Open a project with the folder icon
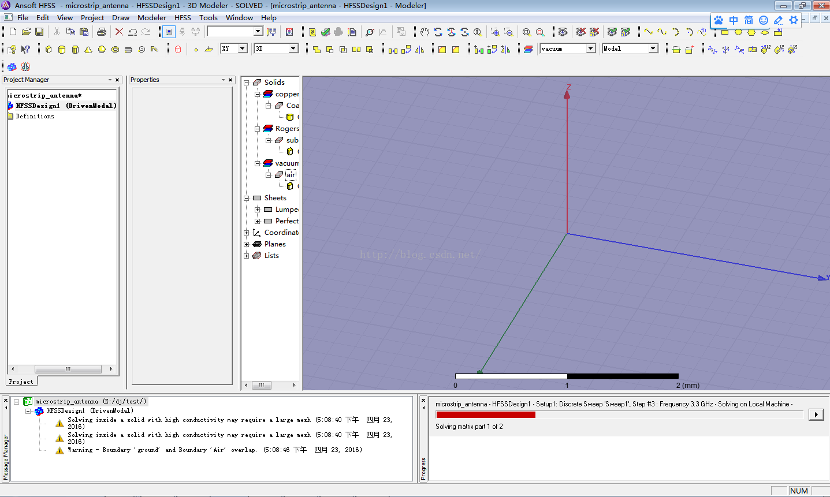This screenshot has height=497, width=830. click(x=26, y=32)
